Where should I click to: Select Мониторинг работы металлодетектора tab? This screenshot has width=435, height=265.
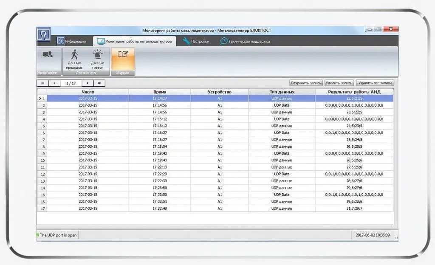[x=135, y=41]
